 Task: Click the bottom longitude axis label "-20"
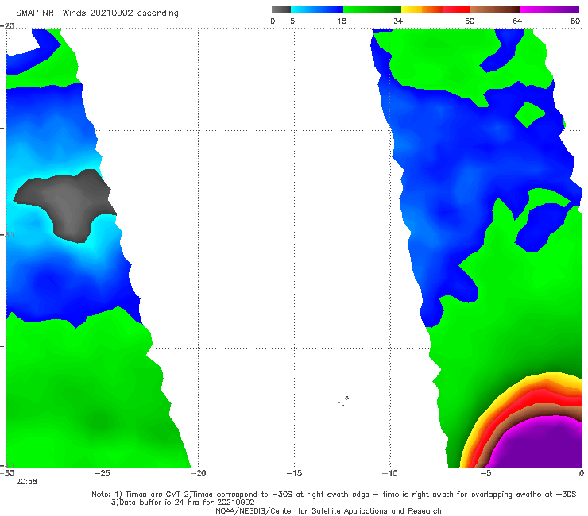tap(198, 473)
